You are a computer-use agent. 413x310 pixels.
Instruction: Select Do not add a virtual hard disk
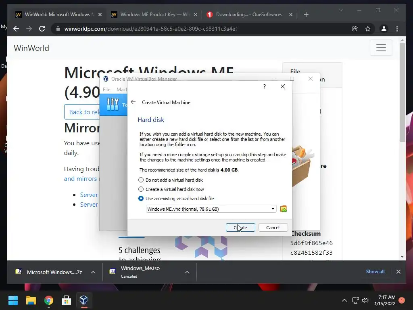(x=141, y=180)
